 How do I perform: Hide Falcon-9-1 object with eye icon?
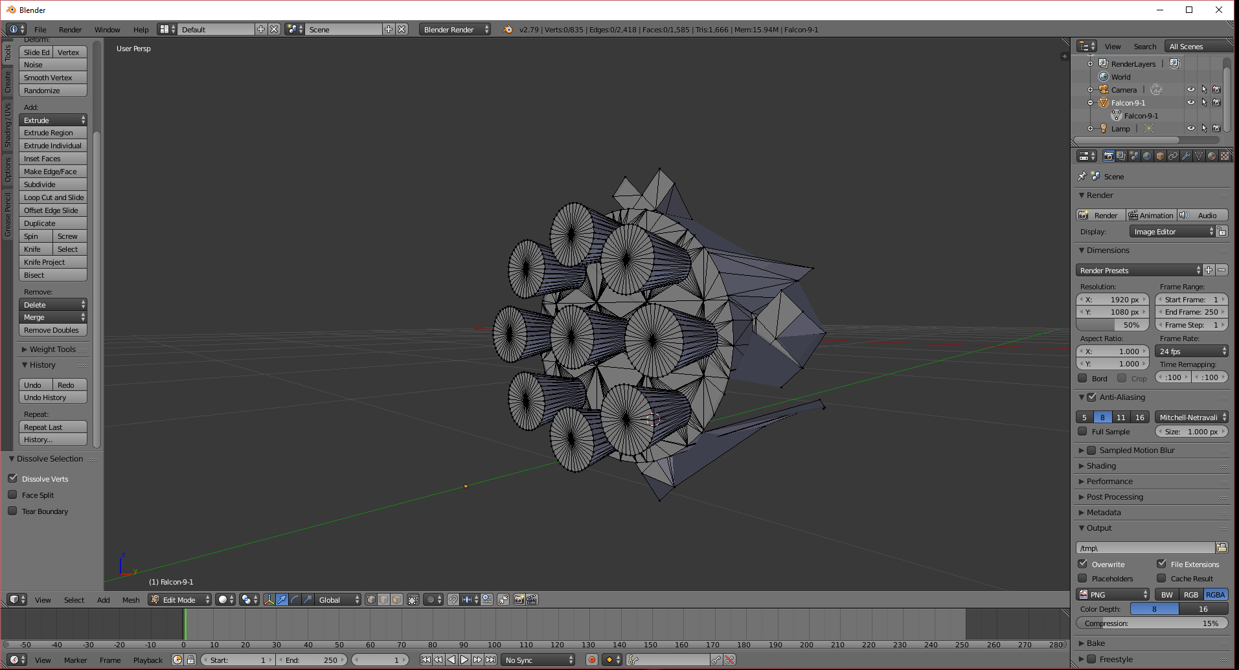tap(1190, 103)
